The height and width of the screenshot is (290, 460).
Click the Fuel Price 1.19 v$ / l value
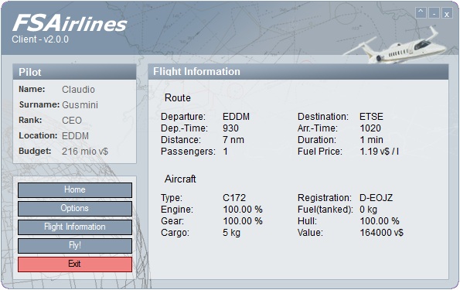click(x=380, y=152)
